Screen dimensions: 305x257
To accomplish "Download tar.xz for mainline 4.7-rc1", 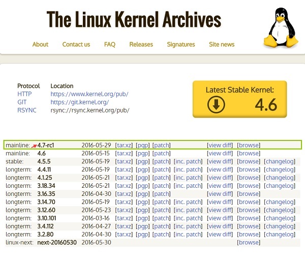I will (x=124, y=145).
